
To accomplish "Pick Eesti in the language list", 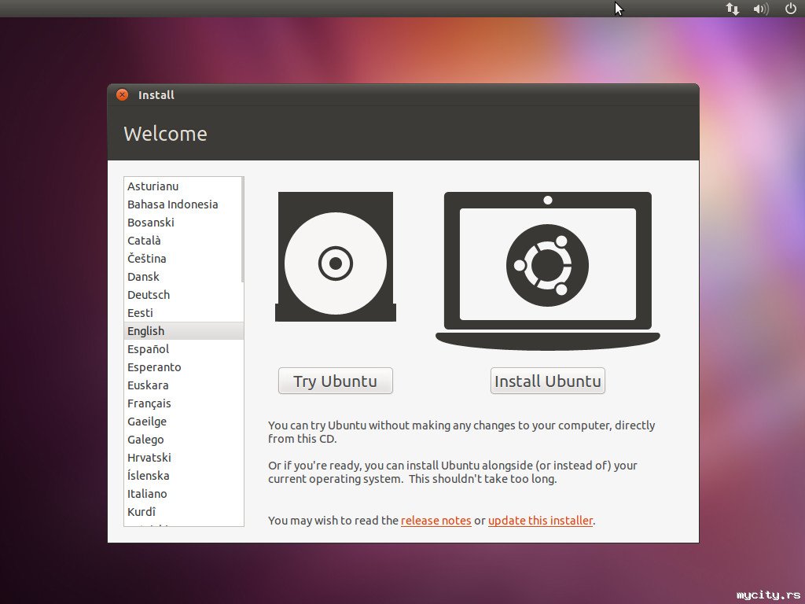I will (182, 313).
